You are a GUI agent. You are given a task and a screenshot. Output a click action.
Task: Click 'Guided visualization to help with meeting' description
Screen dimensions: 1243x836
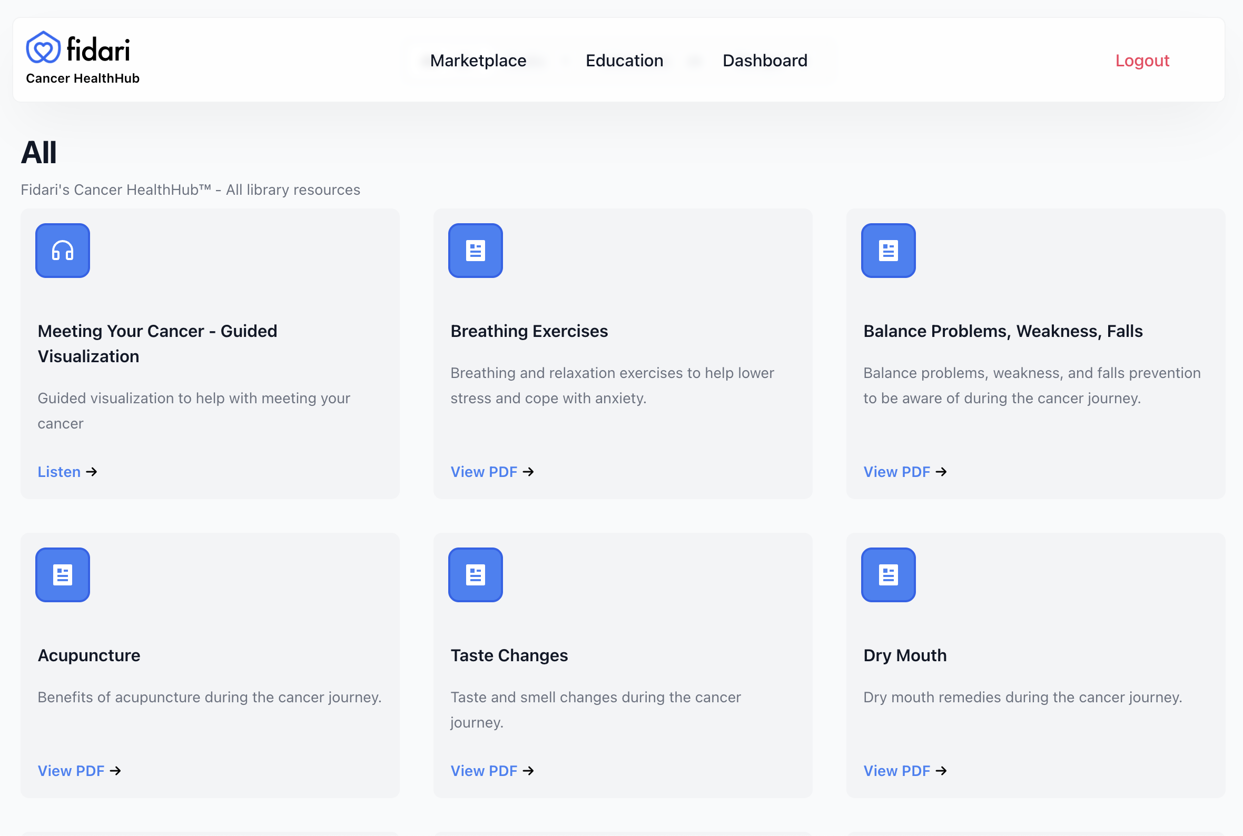click(194, 411)
